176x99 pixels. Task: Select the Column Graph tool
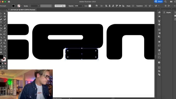point(5,46)
